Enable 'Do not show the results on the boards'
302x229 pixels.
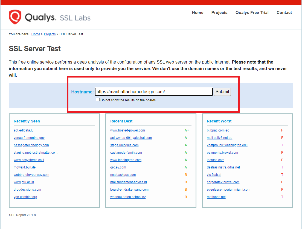click(x=98, y=100)
